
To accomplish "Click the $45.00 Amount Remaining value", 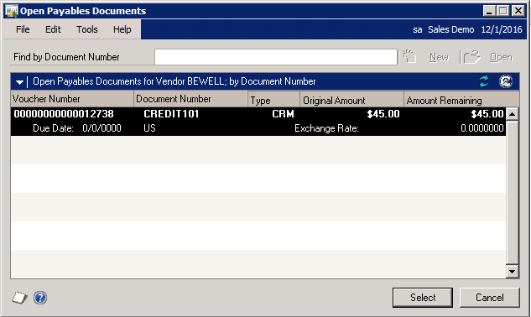I will pos(487,114).
